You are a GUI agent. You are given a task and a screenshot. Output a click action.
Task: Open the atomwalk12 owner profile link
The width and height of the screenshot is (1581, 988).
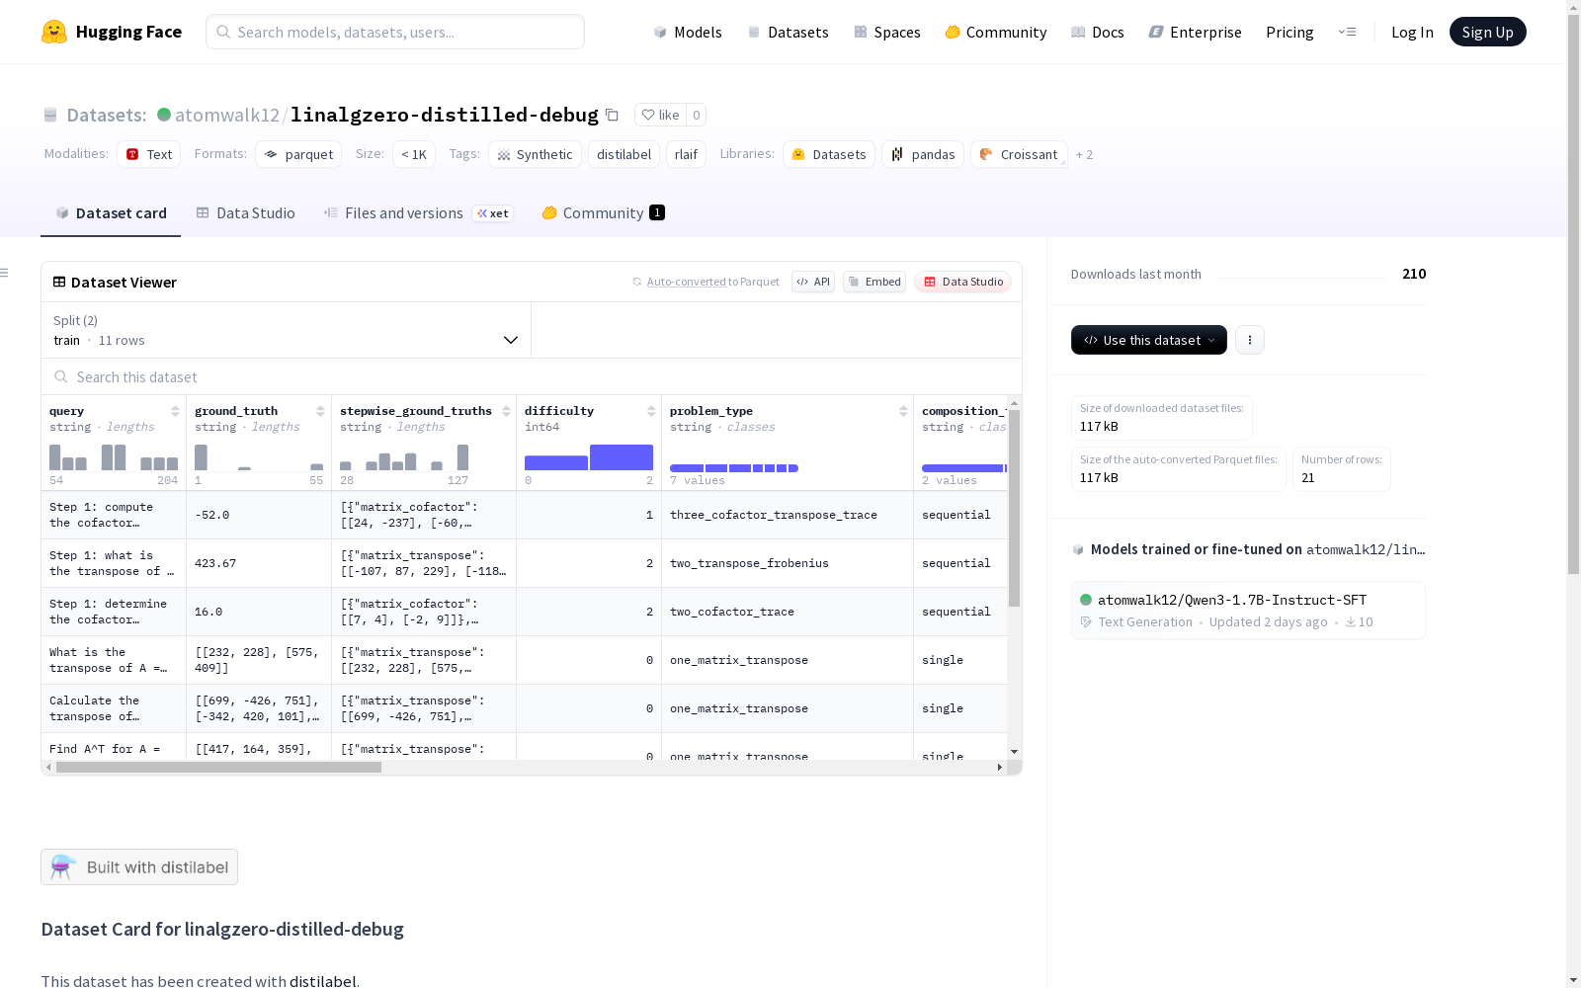click(x=227, y=115)
